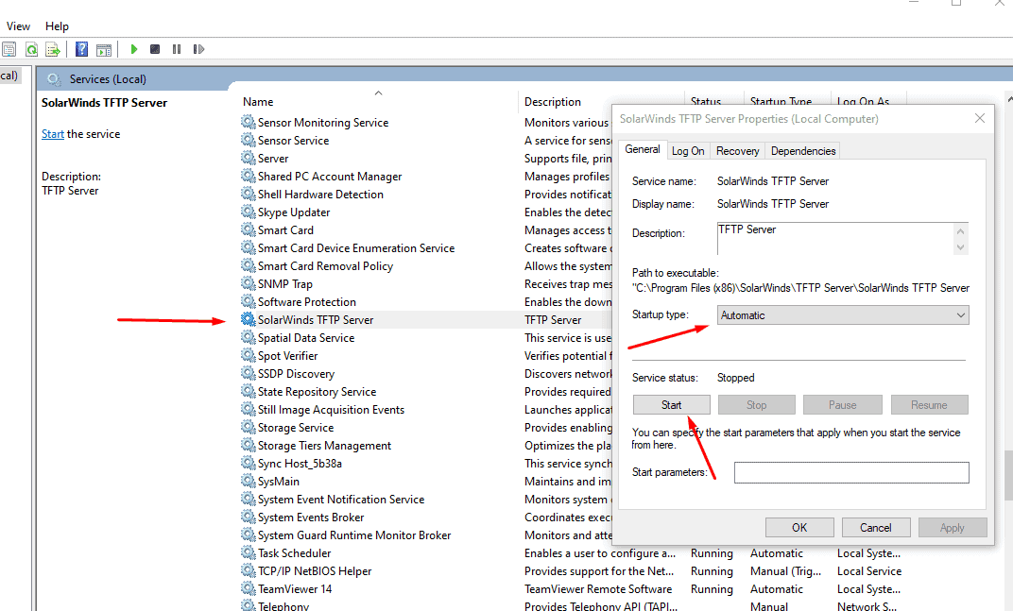Select the SNMP Trap service gear icon
The width and height of the screenshot is (1013, 611).
pyautogui.click(x=248, y=283)
